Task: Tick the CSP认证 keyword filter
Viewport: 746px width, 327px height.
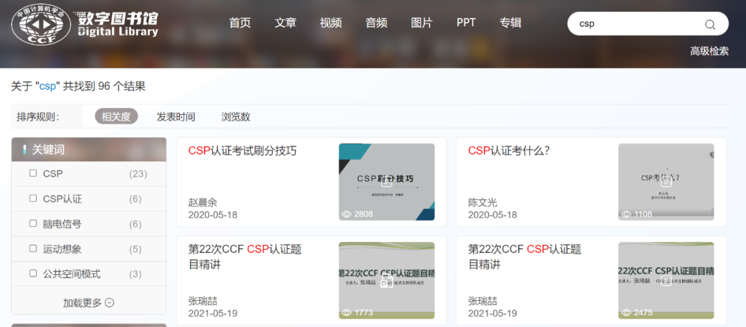Action: 33,198
